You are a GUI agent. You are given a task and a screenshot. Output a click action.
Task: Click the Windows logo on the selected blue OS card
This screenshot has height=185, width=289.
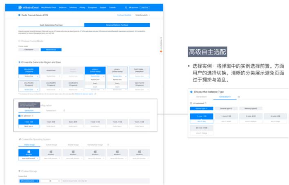pyautogui.click(x=29, y=152)
